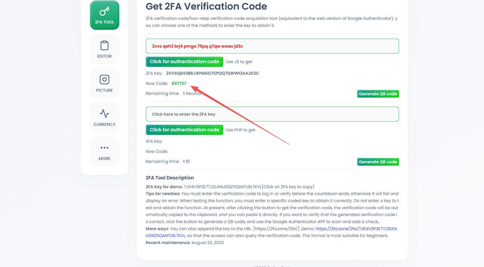The image size is (484, 267).
Task: Select the Picture camera icon
Action: [104, 79]
